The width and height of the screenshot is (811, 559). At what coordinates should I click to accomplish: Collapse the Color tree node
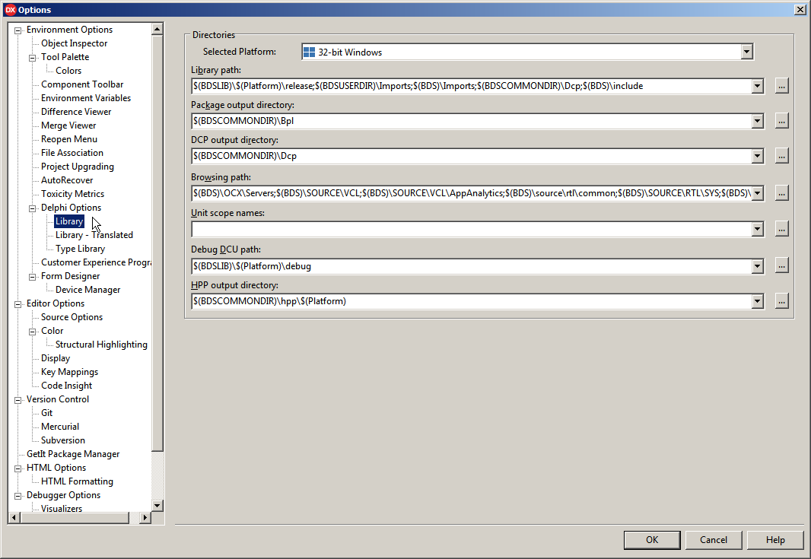click(32, 332)
